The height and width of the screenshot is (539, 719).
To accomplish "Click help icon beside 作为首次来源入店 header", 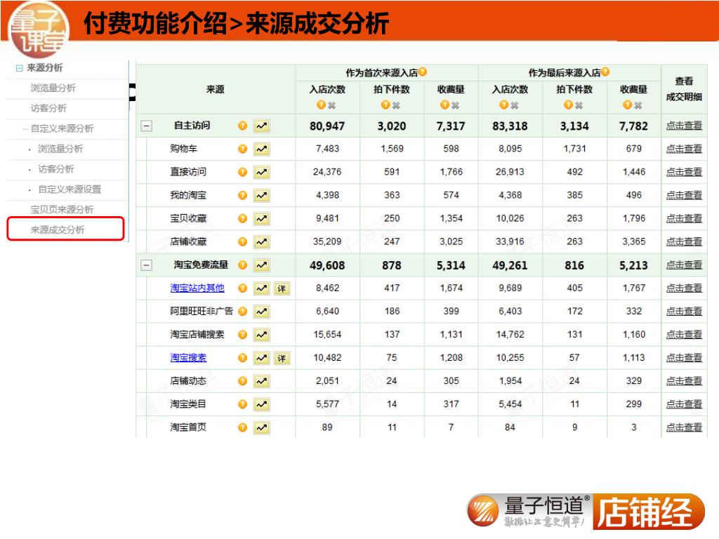I will pos(423,72).
